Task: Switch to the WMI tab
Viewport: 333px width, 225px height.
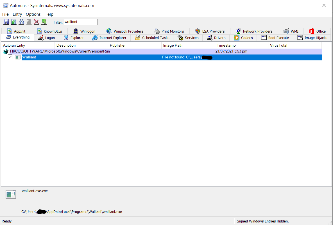Action: (x=291, y=31)
